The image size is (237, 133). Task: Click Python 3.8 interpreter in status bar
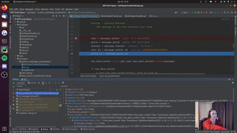point(207,132)
